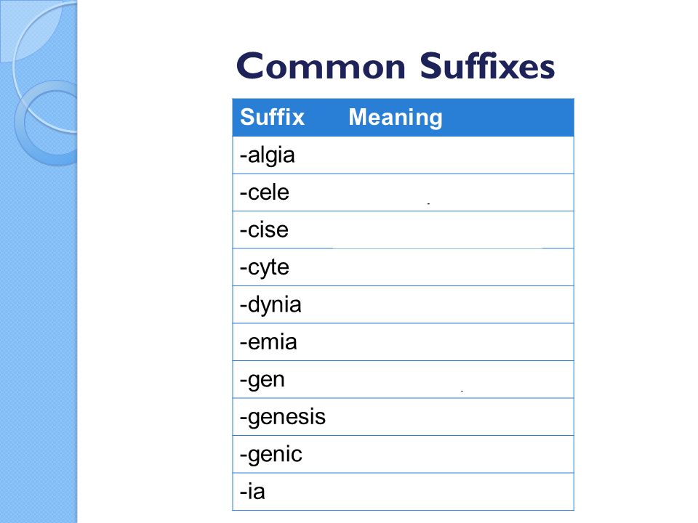The image size is (698, 523).
Task: Click the empty meaning cell beside -emia
Action: 459,342
